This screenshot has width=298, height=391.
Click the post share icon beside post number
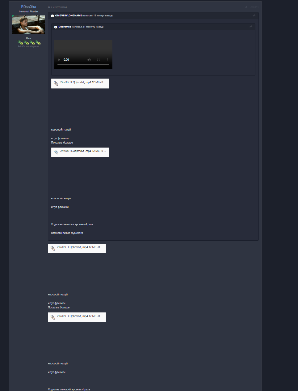point(246,7)
